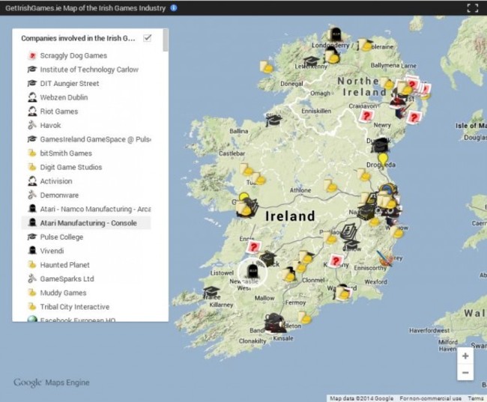
Task: Click question-mark icon beside Scraggly Dog Games
Action: click(32, 55)
